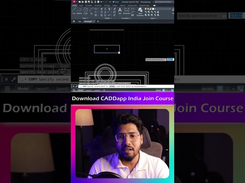The image size is (245, 183).
Task: Switch to Layout1 tab
Action: [x=88, y=90]
